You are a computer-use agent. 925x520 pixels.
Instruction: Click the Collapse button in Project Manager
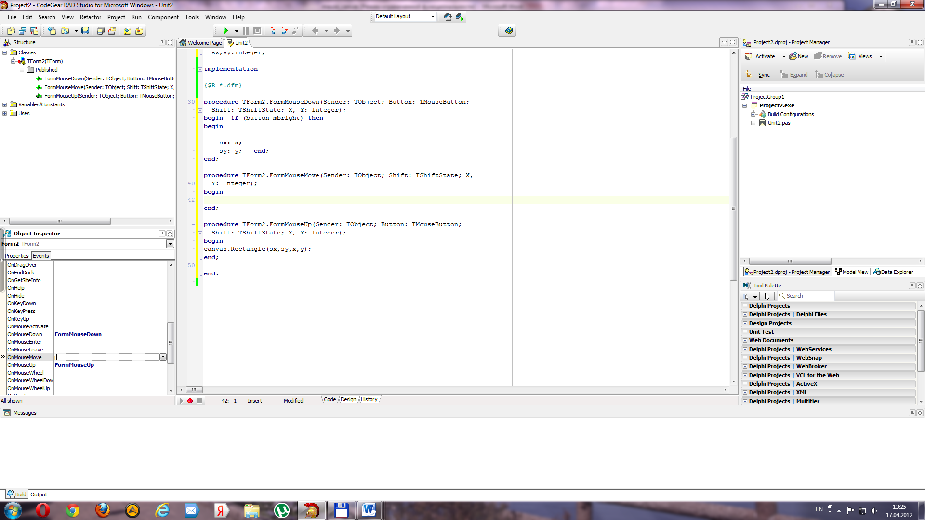pyautogui.click(x=830, y=75)
